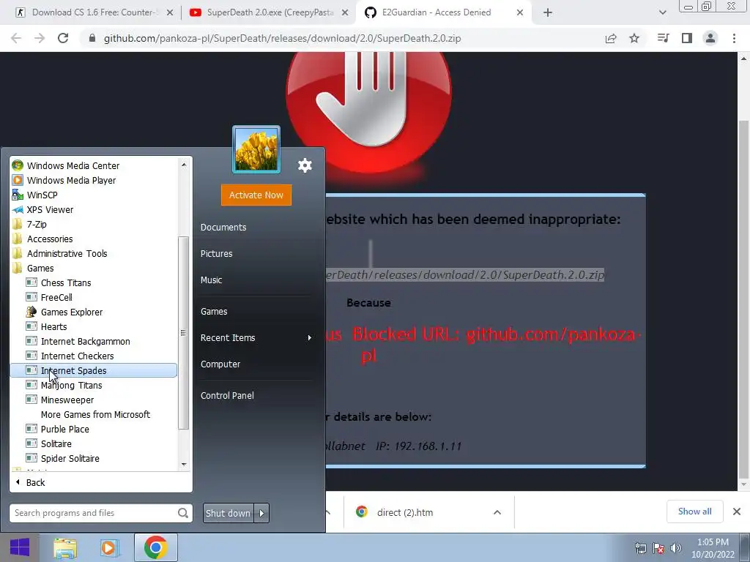Image resolution: width=750 pixels, height=562 pixels.
Task: Launch Spider Solitaire game
Action: point(70,458)
